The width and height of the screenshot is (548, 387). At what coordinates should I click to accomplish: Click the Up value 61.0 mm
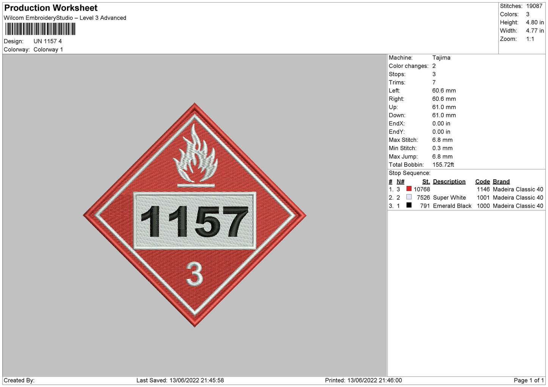(x=444, y=107)
